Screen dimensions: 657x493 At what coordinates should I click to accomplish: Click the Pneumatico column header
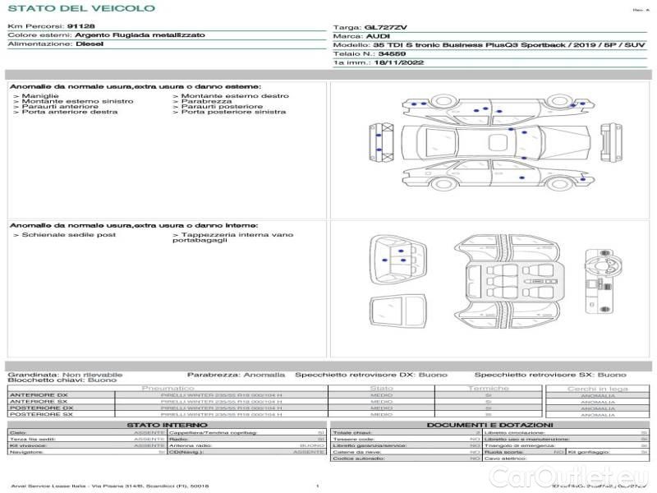pyautogui.click(x=168, y=388)
